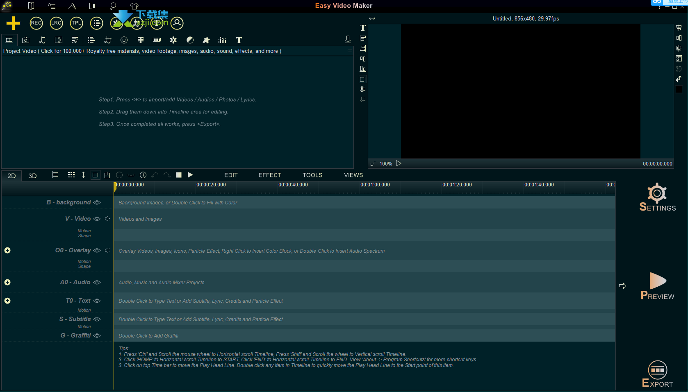Switch to the 2D timeline tab
The image size is (688, 392).
(11, 176)
